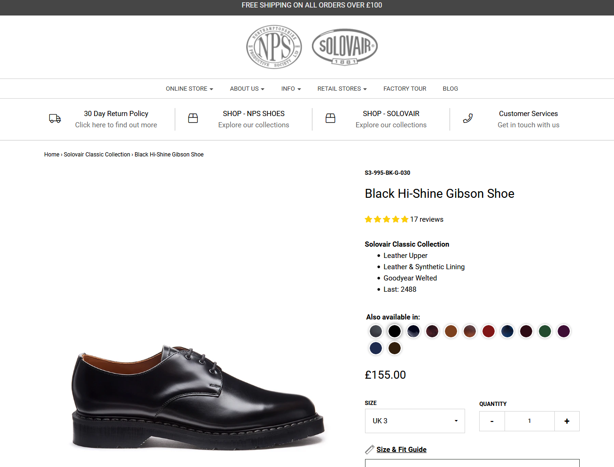Go to Factory Tour page
The height and width of the screenshot is (467, 614).
(405, 89)
